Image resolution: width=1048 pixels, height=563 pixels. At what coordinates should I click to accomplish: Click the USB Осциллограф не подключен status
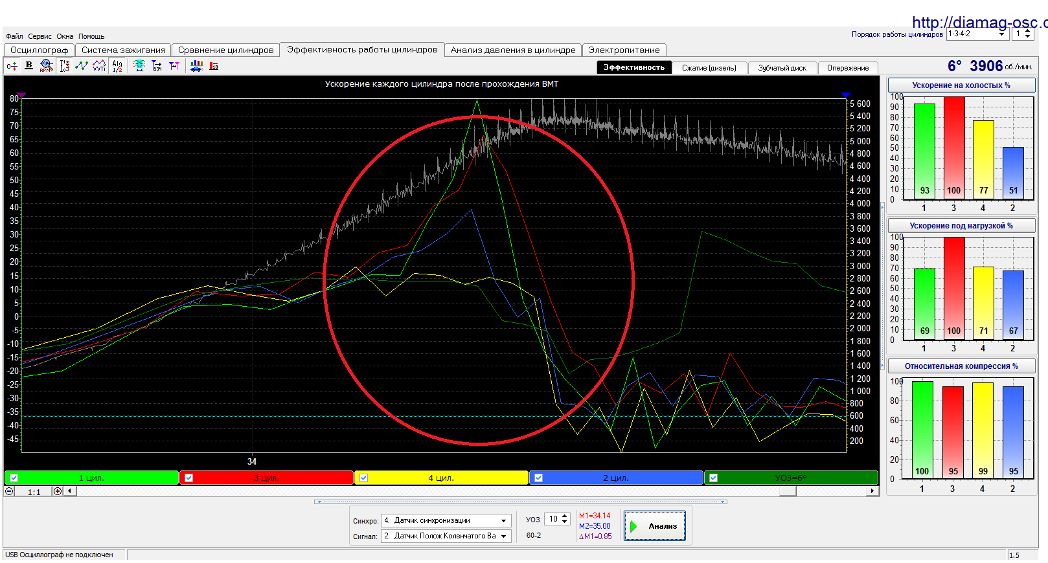[59, 555]
